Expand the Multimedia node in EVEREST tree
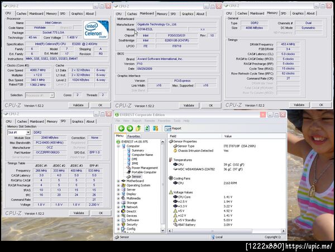335x252 pixels. coord(118,198)
